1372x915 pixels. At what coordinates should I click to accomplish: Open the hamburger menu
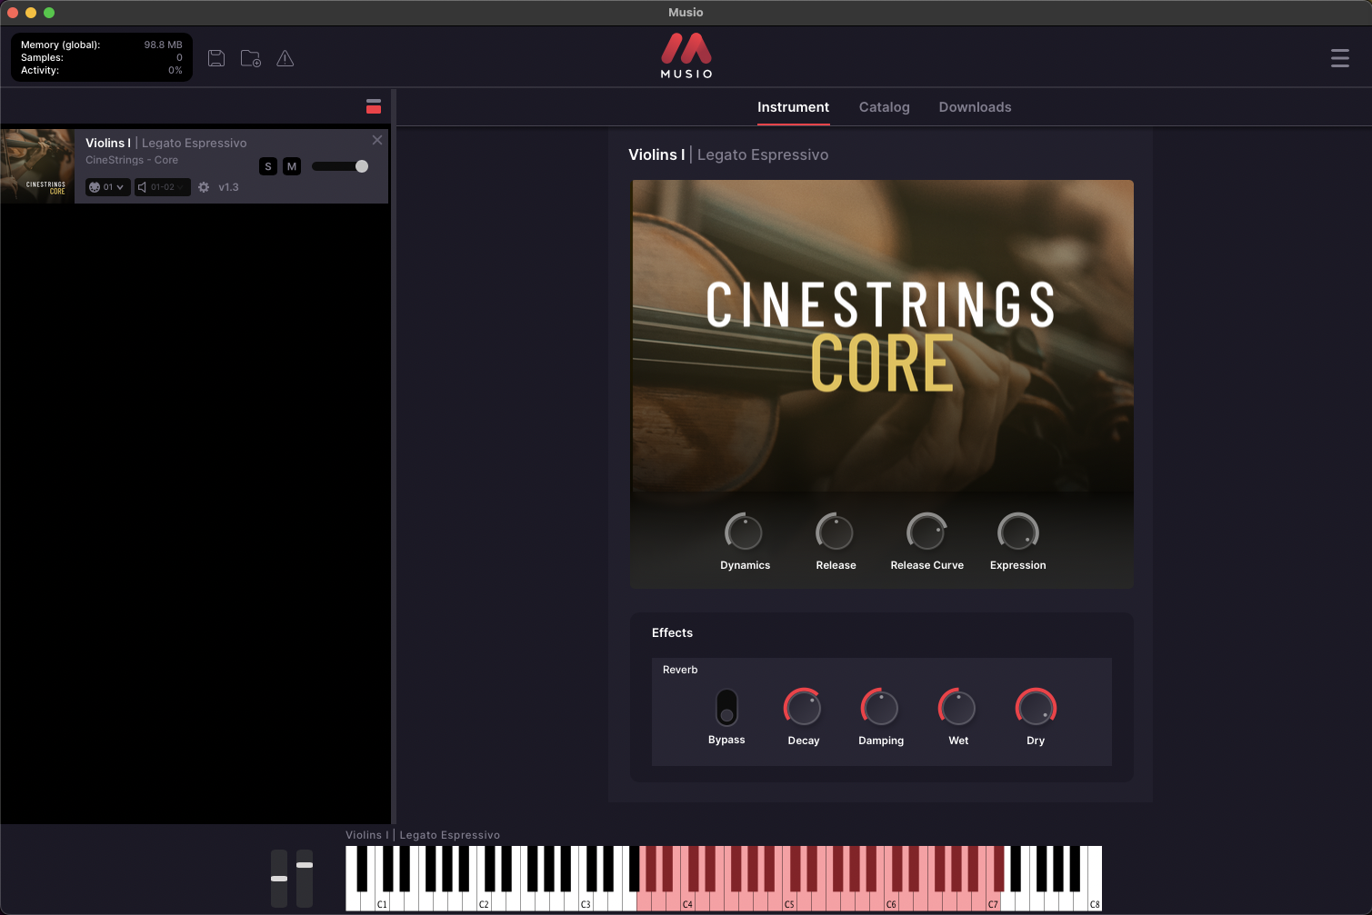(1340, 58)
